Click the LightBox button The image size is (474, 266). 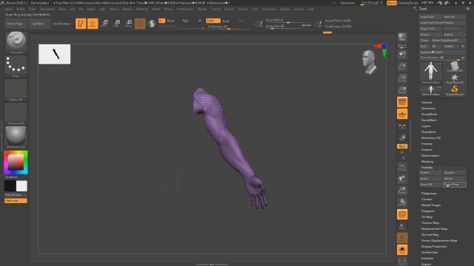(x=38, y=24)
